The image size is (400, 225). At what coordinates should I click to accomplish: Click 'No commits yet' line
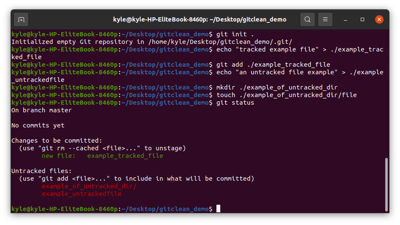[x=38, y=125]
